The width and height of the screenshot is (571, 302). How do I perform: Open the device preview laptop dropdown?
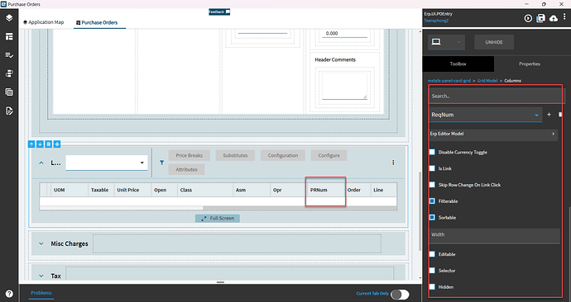tap(447, 42)
